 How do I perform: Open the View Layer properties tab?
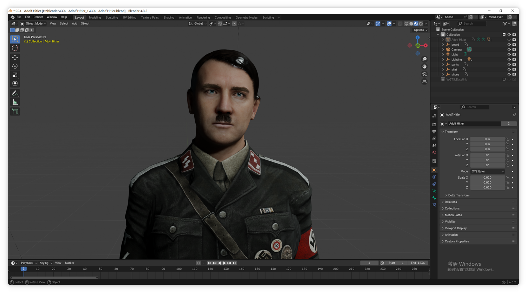pyautogui.click(x=434, y=138)
